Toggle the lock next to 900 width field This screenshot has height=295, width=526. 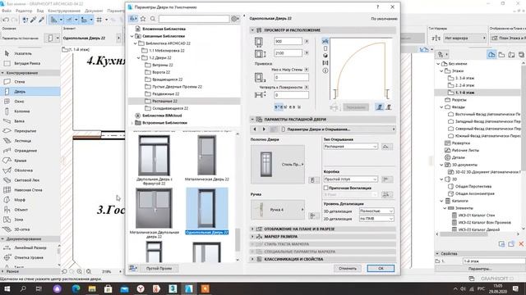tap(307, 42)
